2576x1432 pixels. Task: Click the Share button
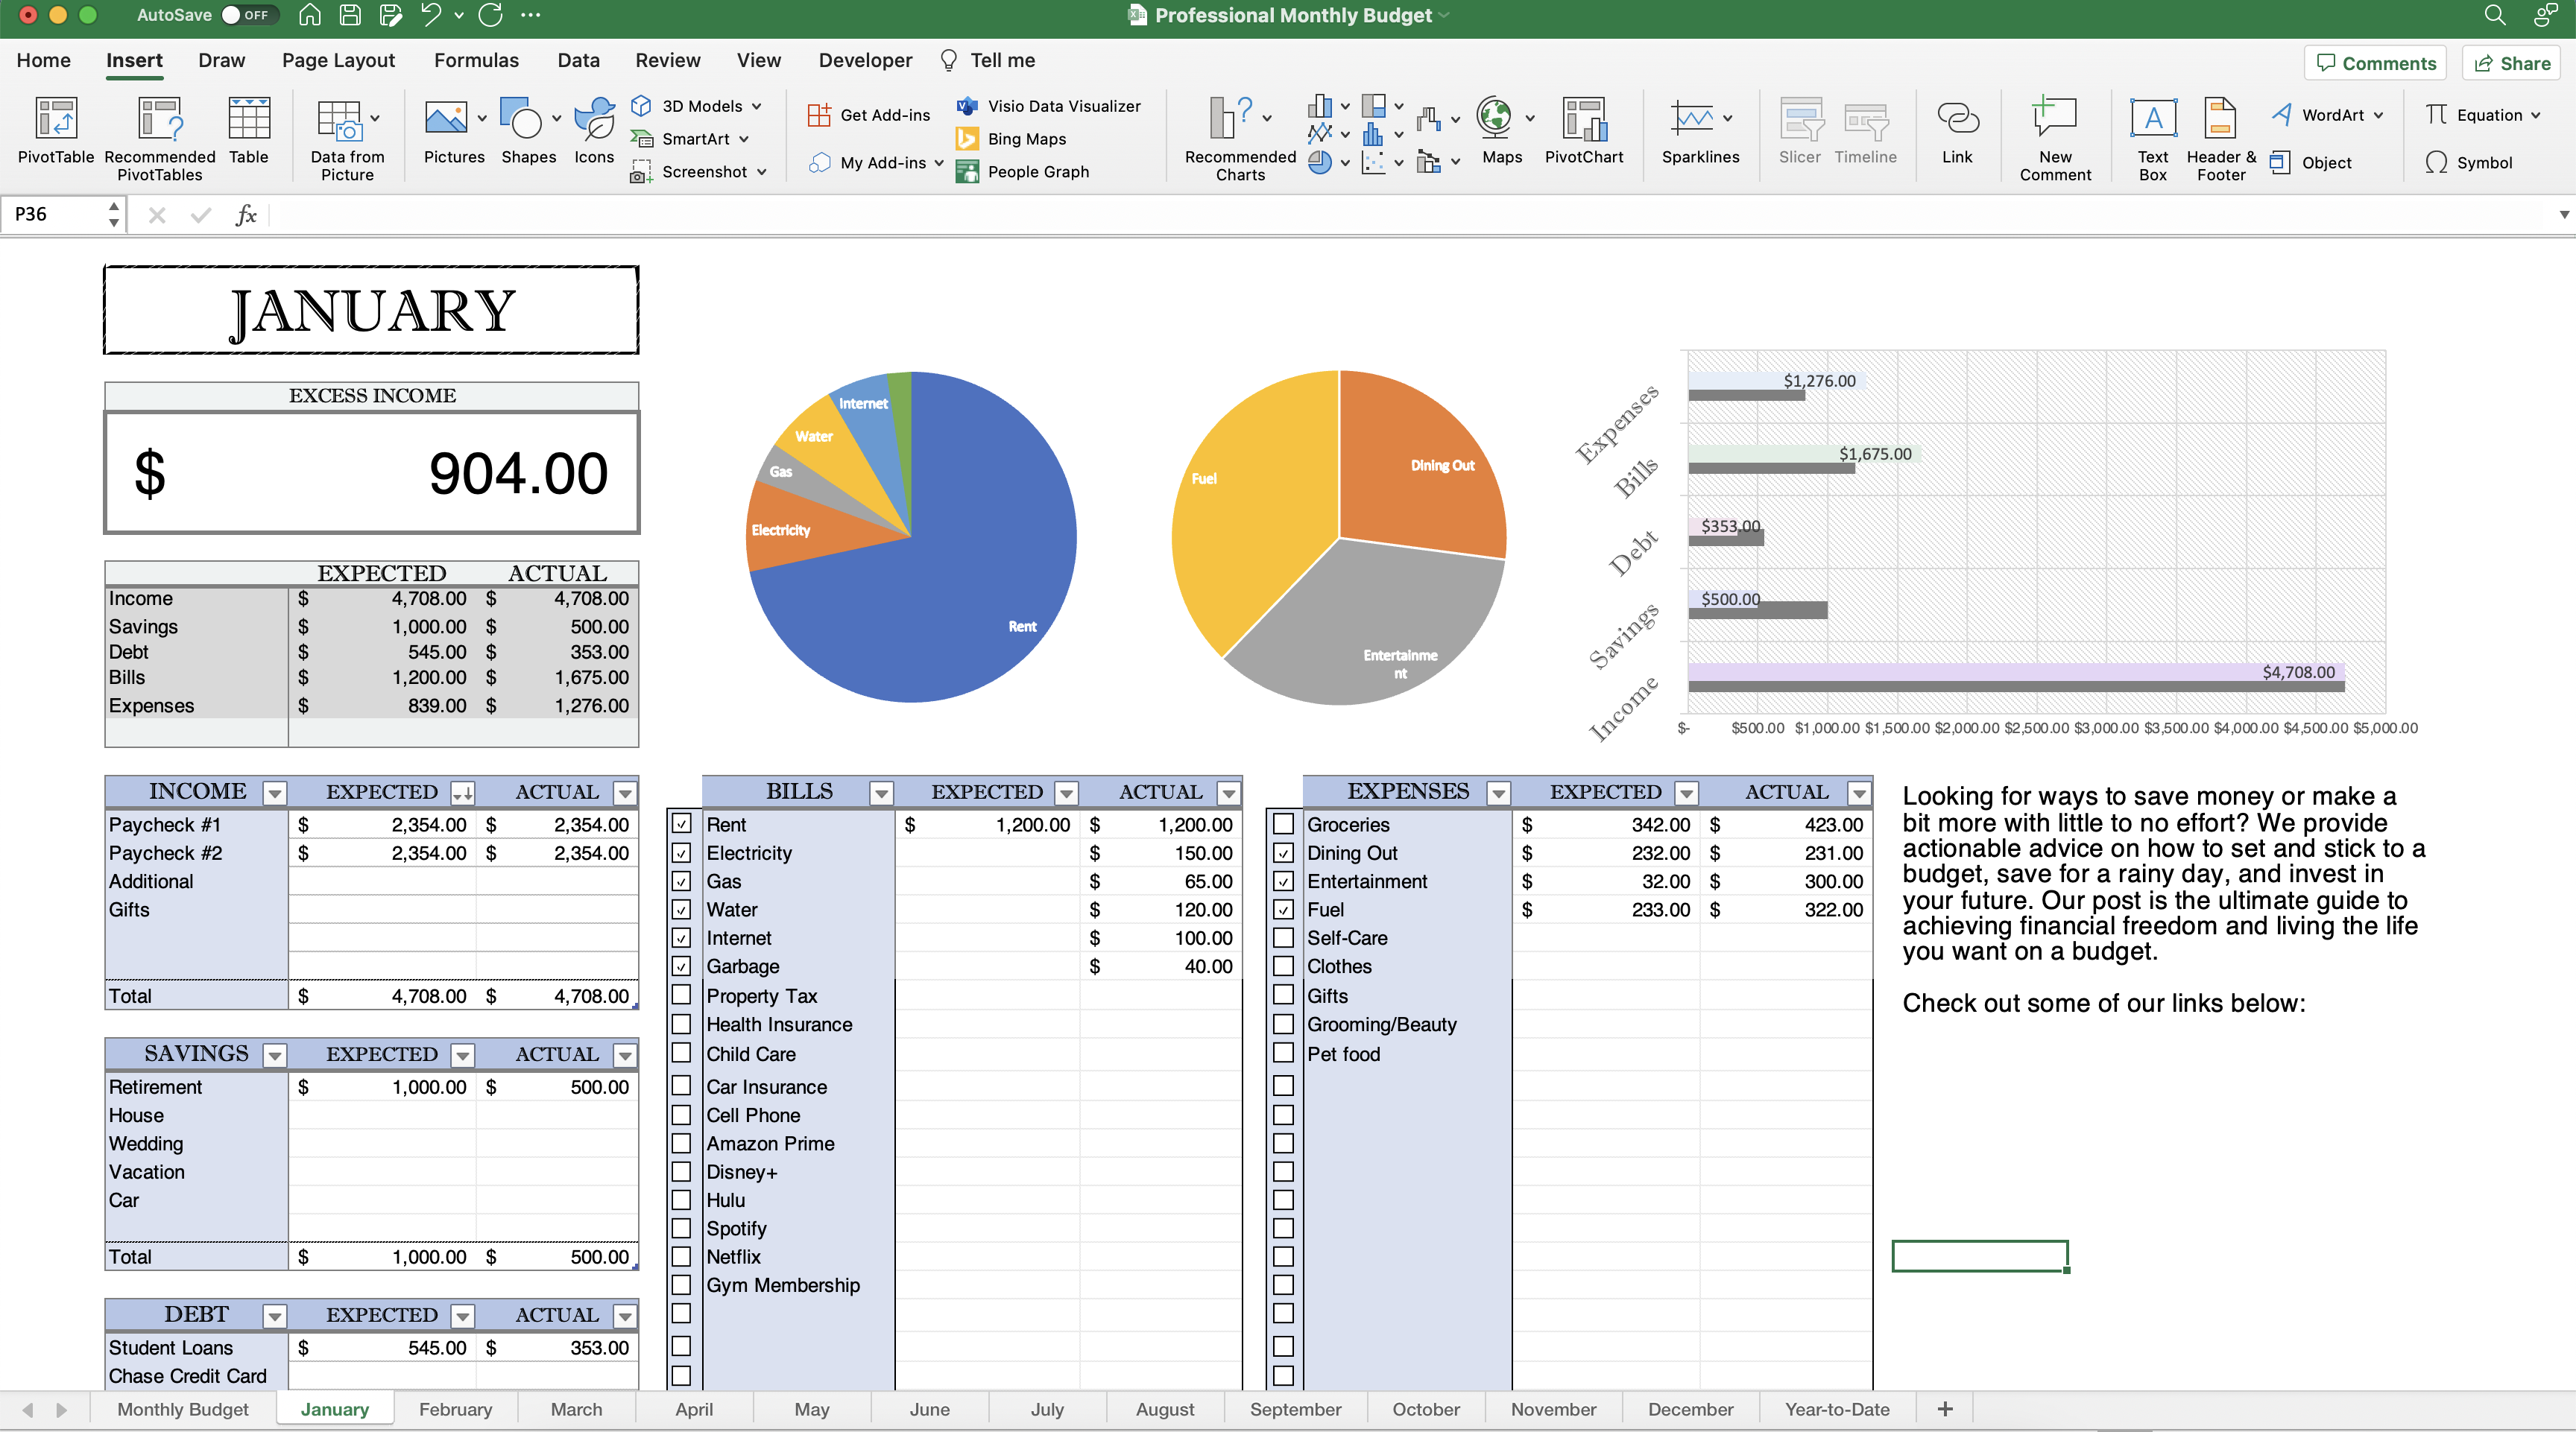(2512, 63)
